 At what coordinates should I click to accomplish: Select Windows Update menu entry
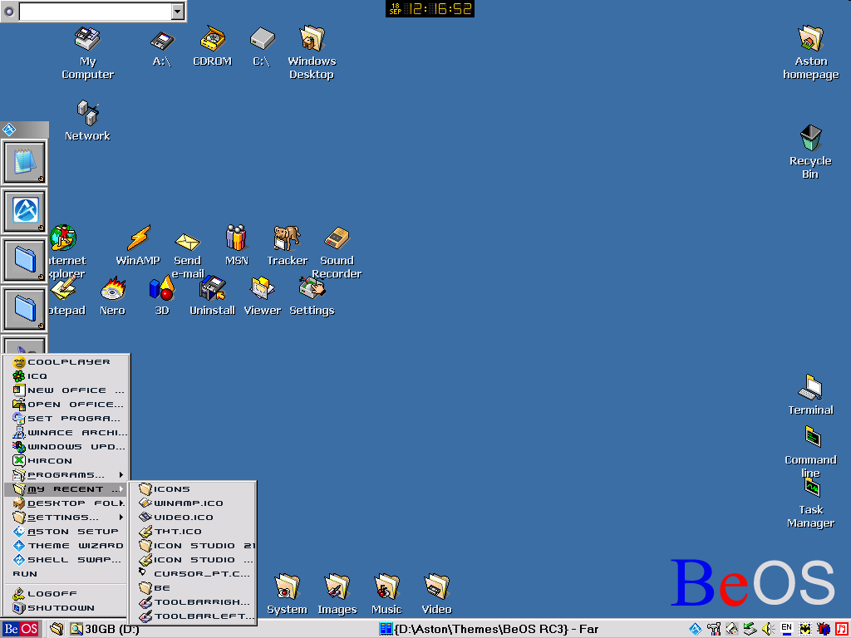coord(66,446)
